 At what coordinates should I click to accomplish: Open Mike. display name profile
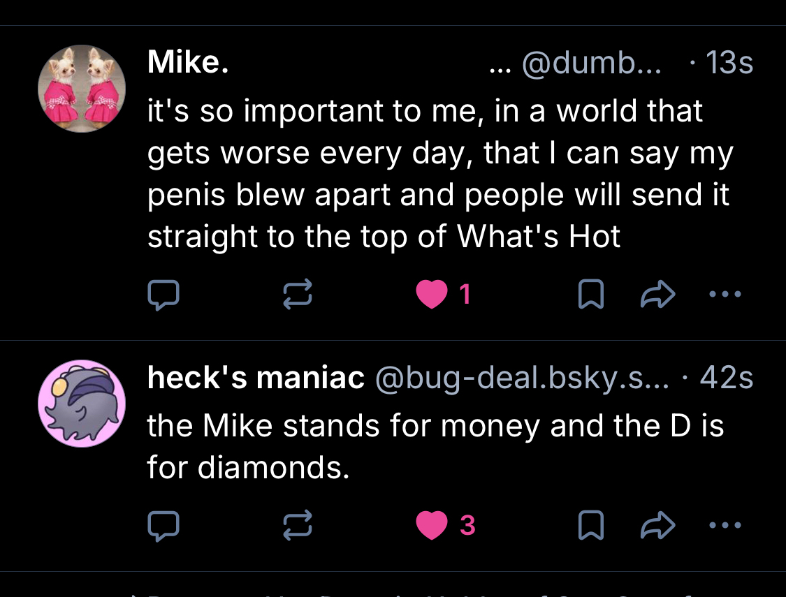pyautogui.click(x=188, y=64)
